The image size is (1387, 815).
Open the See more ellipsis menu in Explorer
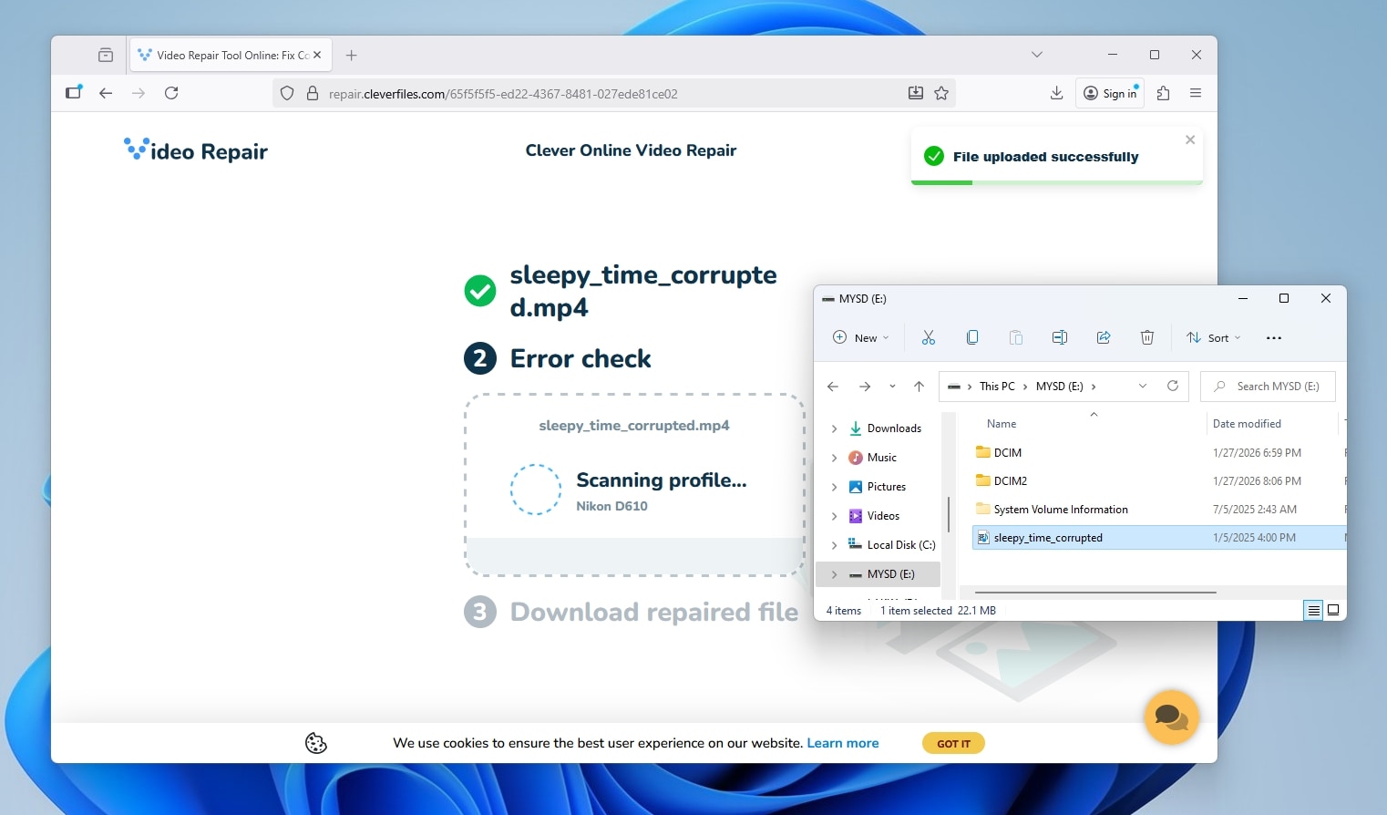(1273, 337)
